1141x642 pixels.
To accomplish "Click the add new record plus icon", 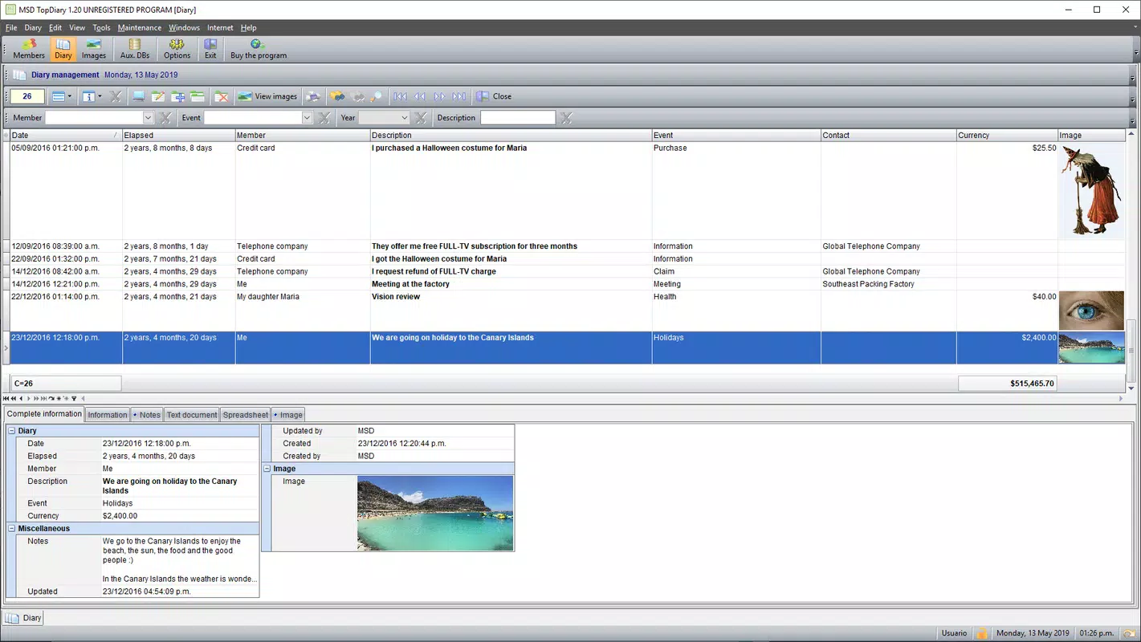I will coord(177,96).
